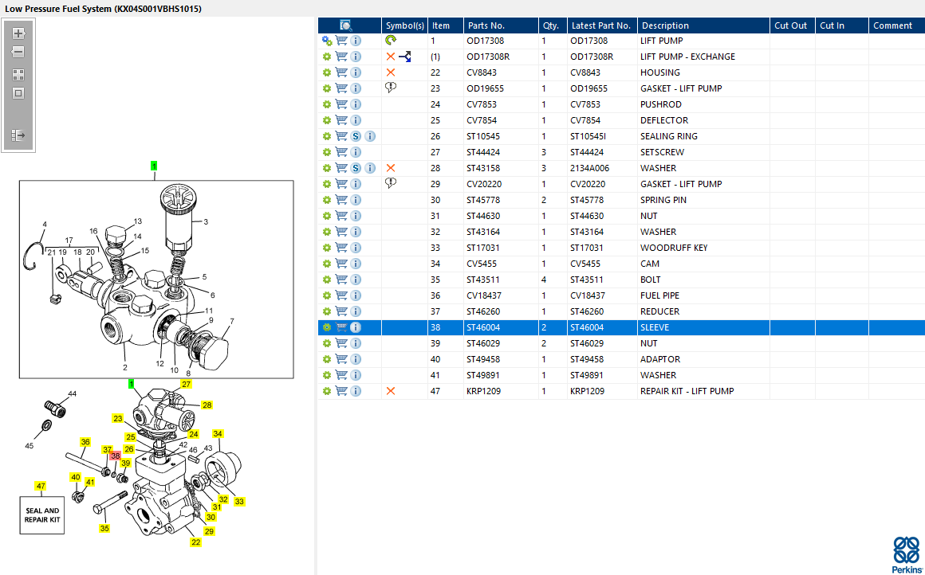
Task: Sort by the Item column header
Action: point(446,25)
